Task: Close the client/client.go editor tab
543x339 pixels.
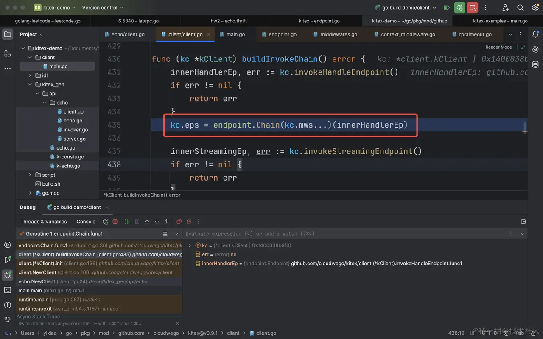Action: click(209, 34)
